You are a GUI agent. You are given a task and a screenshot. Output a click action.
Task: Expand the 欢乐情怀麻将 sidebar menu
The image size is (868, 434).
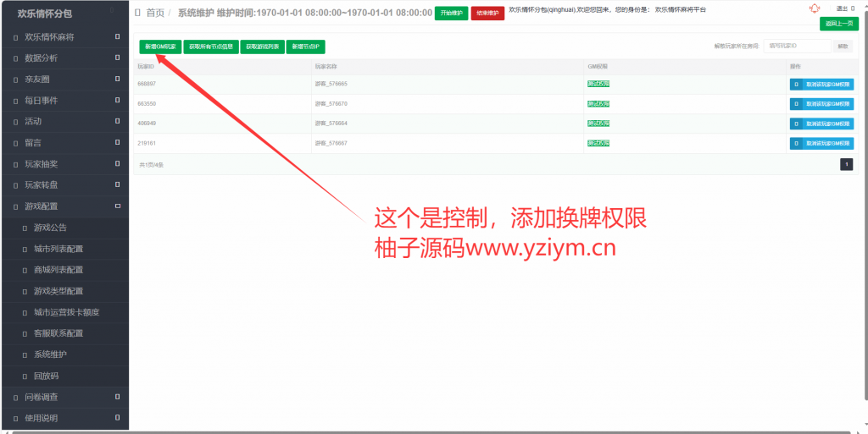64,37
